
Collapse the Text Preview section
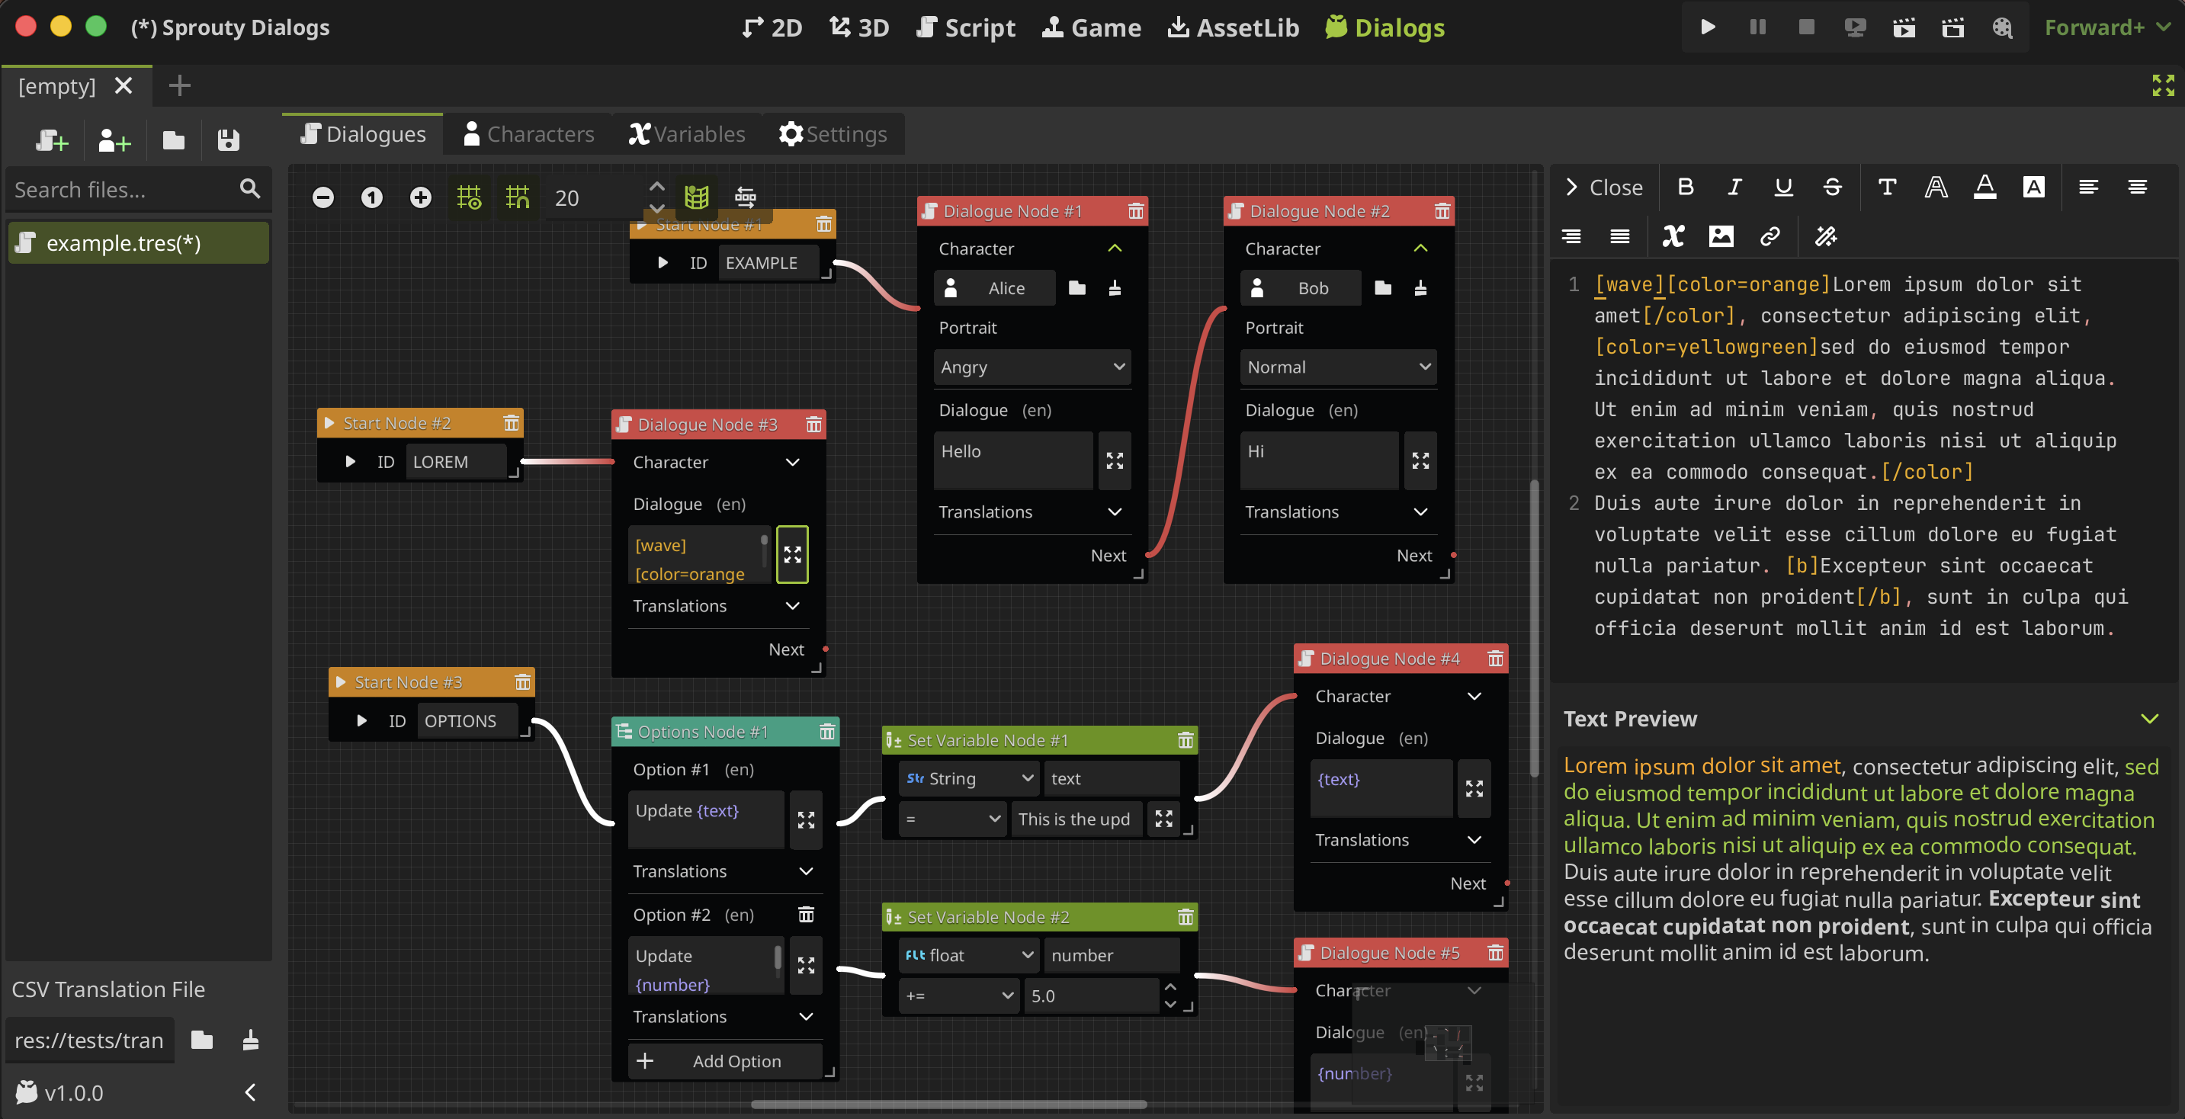coord(2148,719)
